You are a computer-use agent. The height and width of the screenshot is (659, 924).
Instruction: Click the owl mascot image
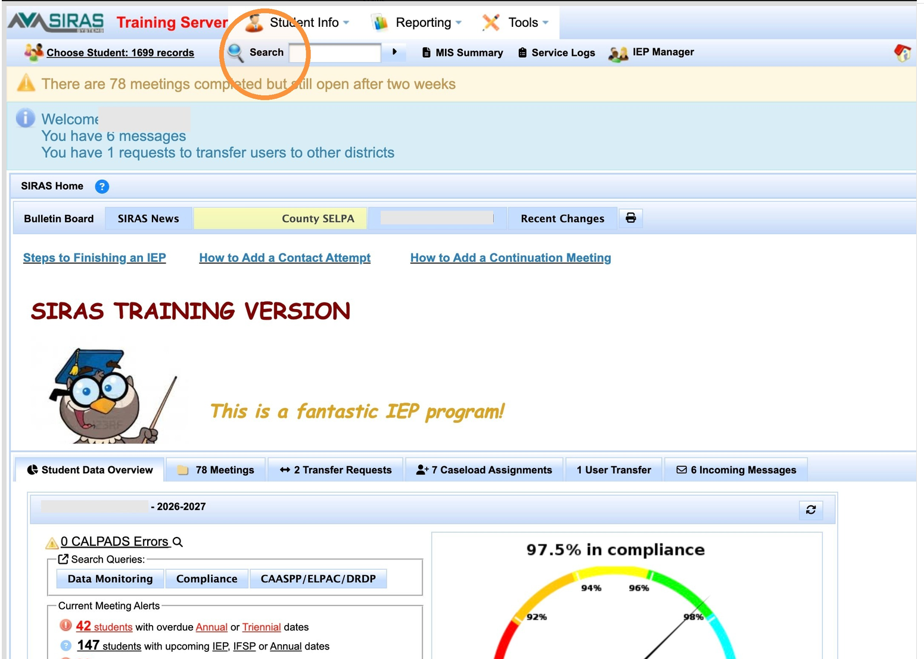click(112, 395)
